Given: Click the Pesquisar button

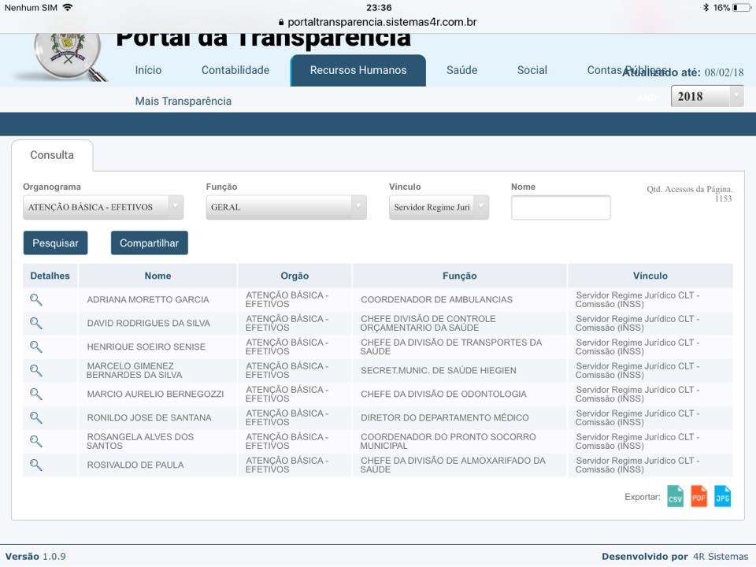Looking at the screenshot, I should click(x=55, y=243).
